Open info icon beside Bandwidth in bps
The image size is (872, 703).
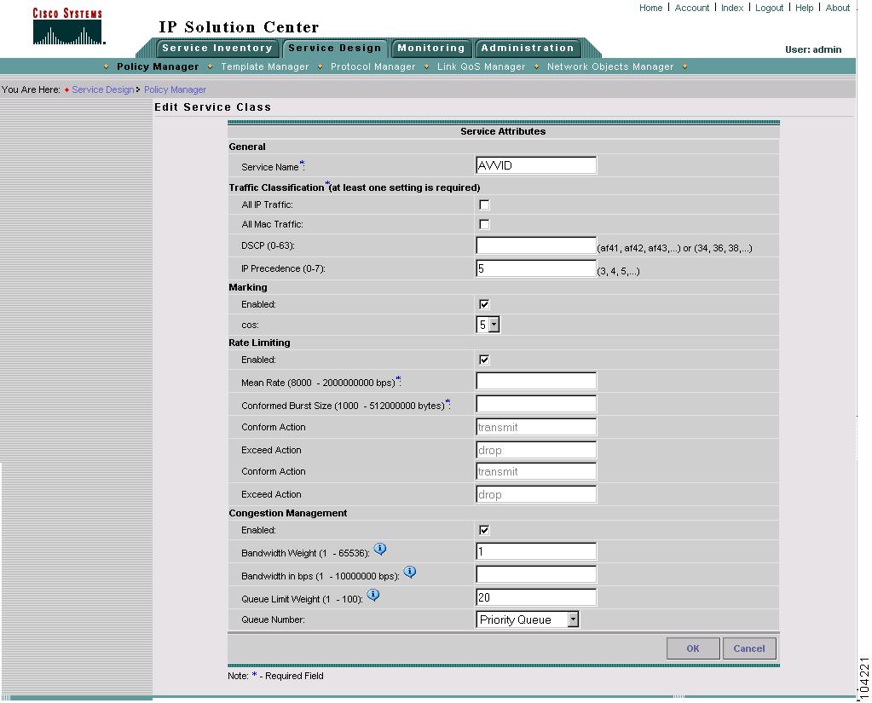[x=410, y=572]
